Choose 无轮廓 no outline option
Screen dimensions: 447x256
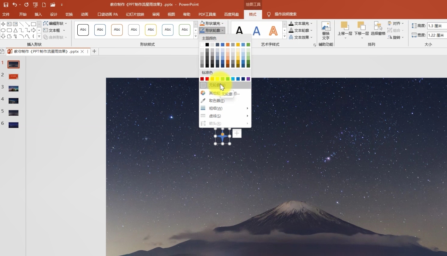[x=225, y=85]
